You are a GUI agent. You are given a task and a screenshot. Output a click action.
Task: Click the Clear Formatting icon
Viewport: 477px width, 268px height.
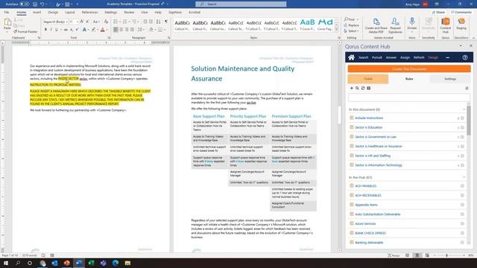point(106,22)
